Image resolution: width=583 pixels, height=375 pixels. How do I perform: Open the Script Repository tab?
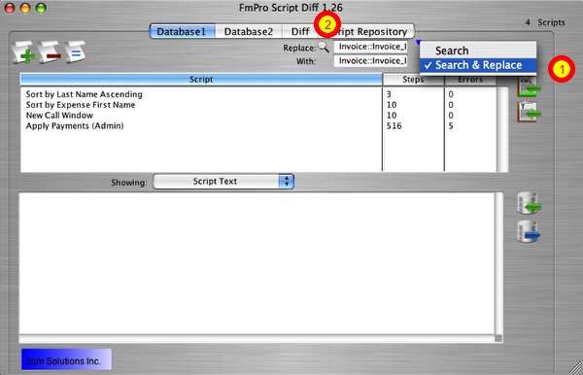click(x=369, y=32)
